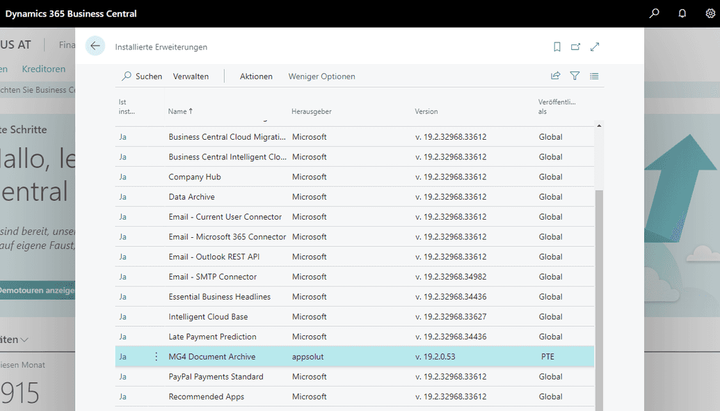Screen dimensions: 720x411
Task: Click the share icon in toolbar
Action: [x=555, y=76]
